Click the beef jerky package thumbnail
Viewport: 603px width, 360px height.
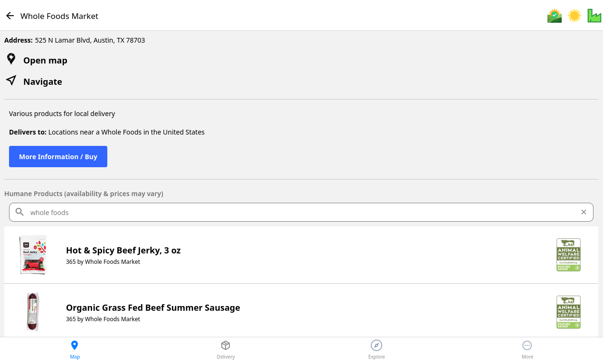pyautogui.click(x=33, y=255)
